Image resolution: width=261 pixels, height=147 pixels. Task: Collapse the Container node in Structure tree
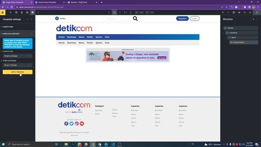tap(224, 33)
